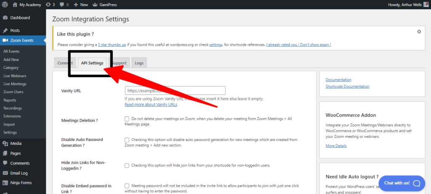The width and height of the screenshot is (431, 194).
Task: Click Add New under Zoom Events
Action: [x=11, y=60]
